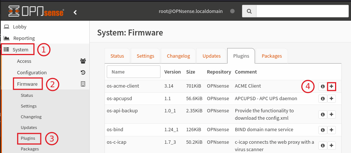
Task: Install the os-c-icap plugin
Action: 331,146
